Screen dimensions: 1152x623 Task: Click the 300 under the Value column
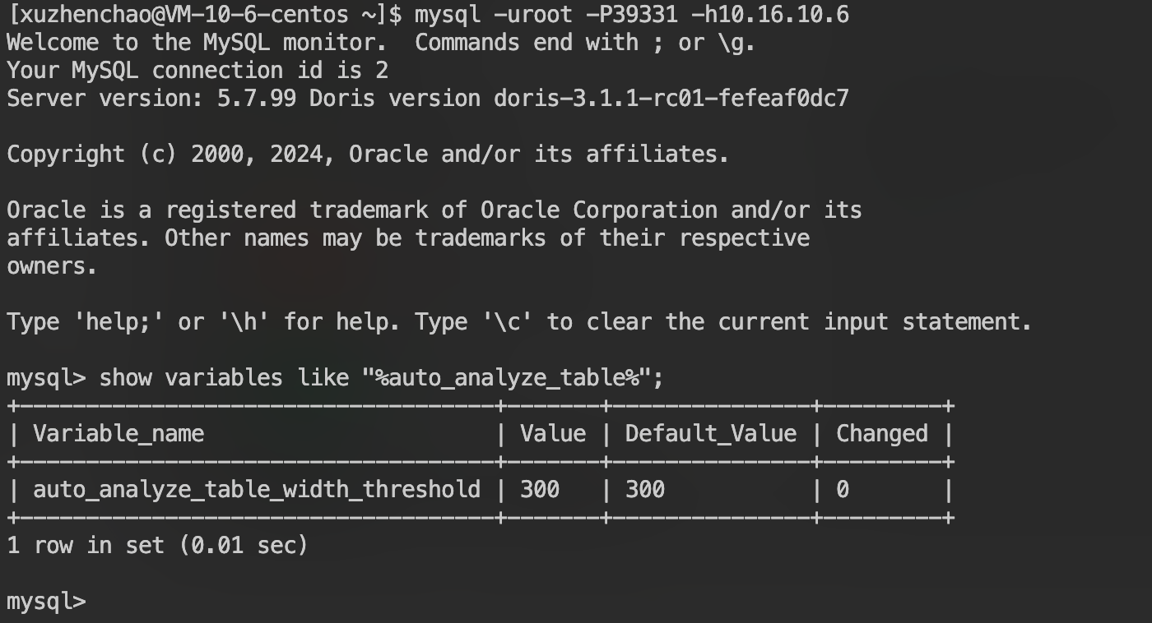click(x=539, y=489)
